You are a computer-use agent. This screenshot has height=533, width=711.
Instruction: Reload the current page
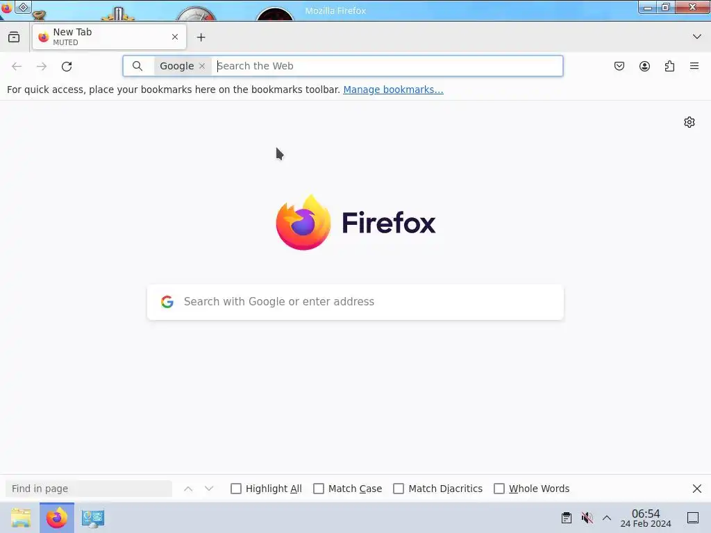click(67, 66)
